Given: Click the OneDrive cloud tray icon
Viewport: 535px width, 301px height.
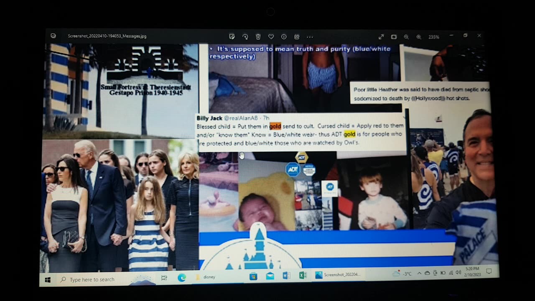Looking at the screenshot, I should [x=427, y=273].
